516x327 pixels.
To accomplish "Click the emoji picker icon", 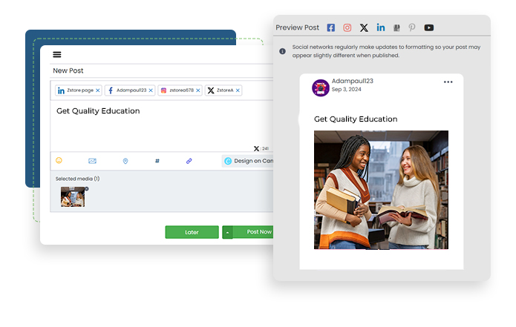I will [59, 160].
